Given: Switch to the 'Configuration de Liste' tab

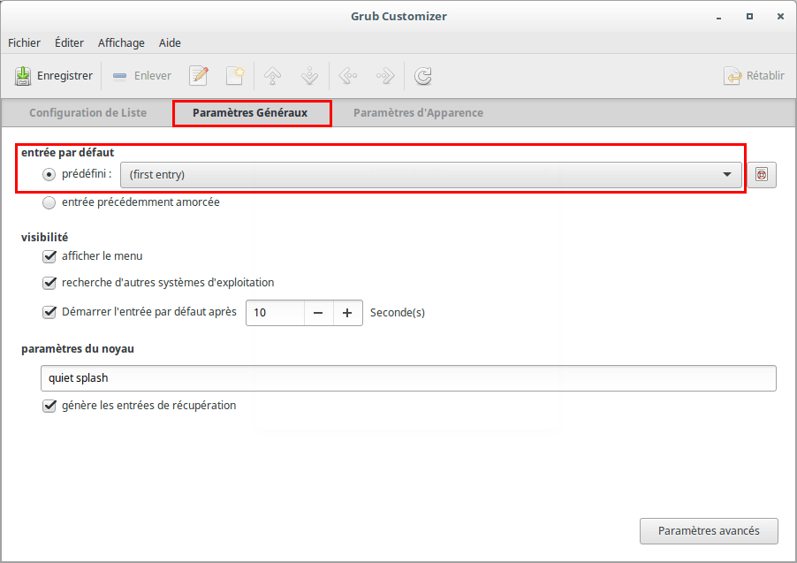Looking at the screenshot, I should point(87,113).
